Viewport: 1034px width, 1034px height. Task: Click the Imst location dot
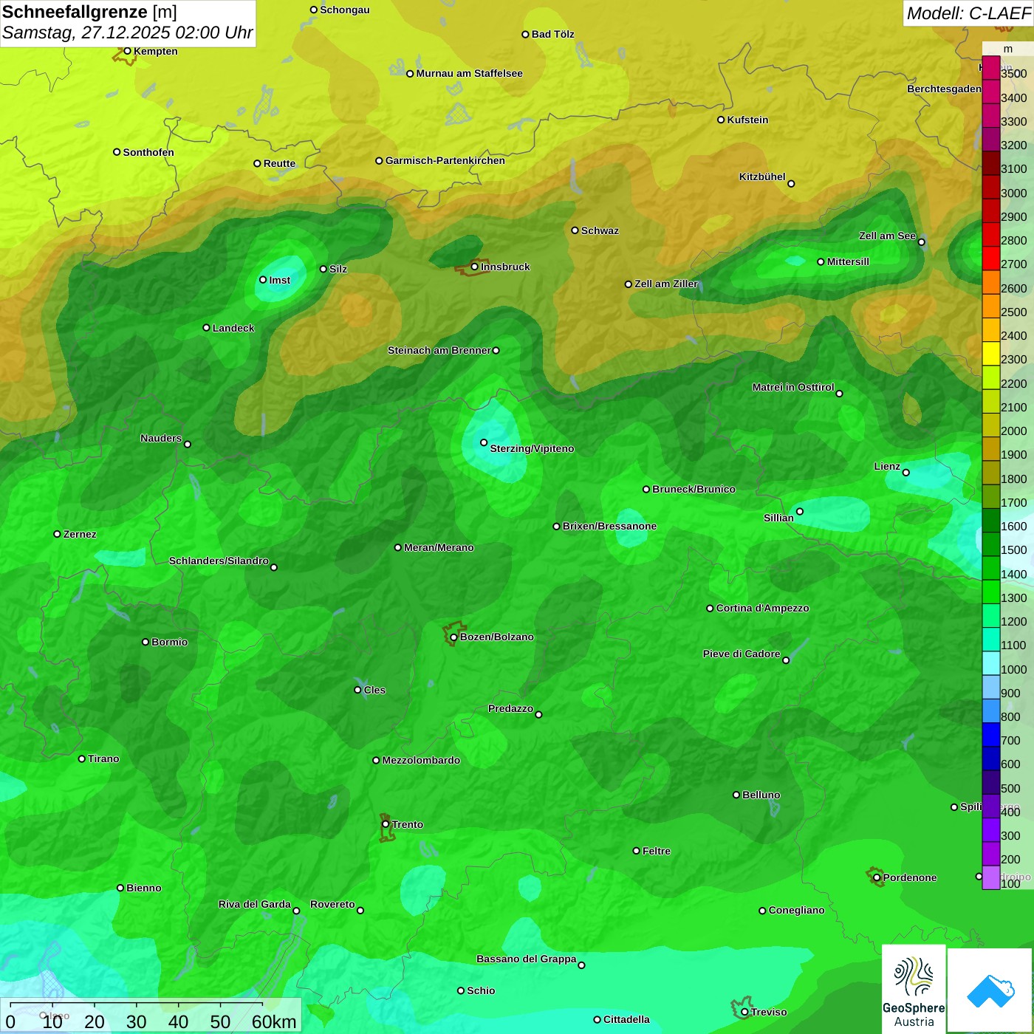(263, 280)
